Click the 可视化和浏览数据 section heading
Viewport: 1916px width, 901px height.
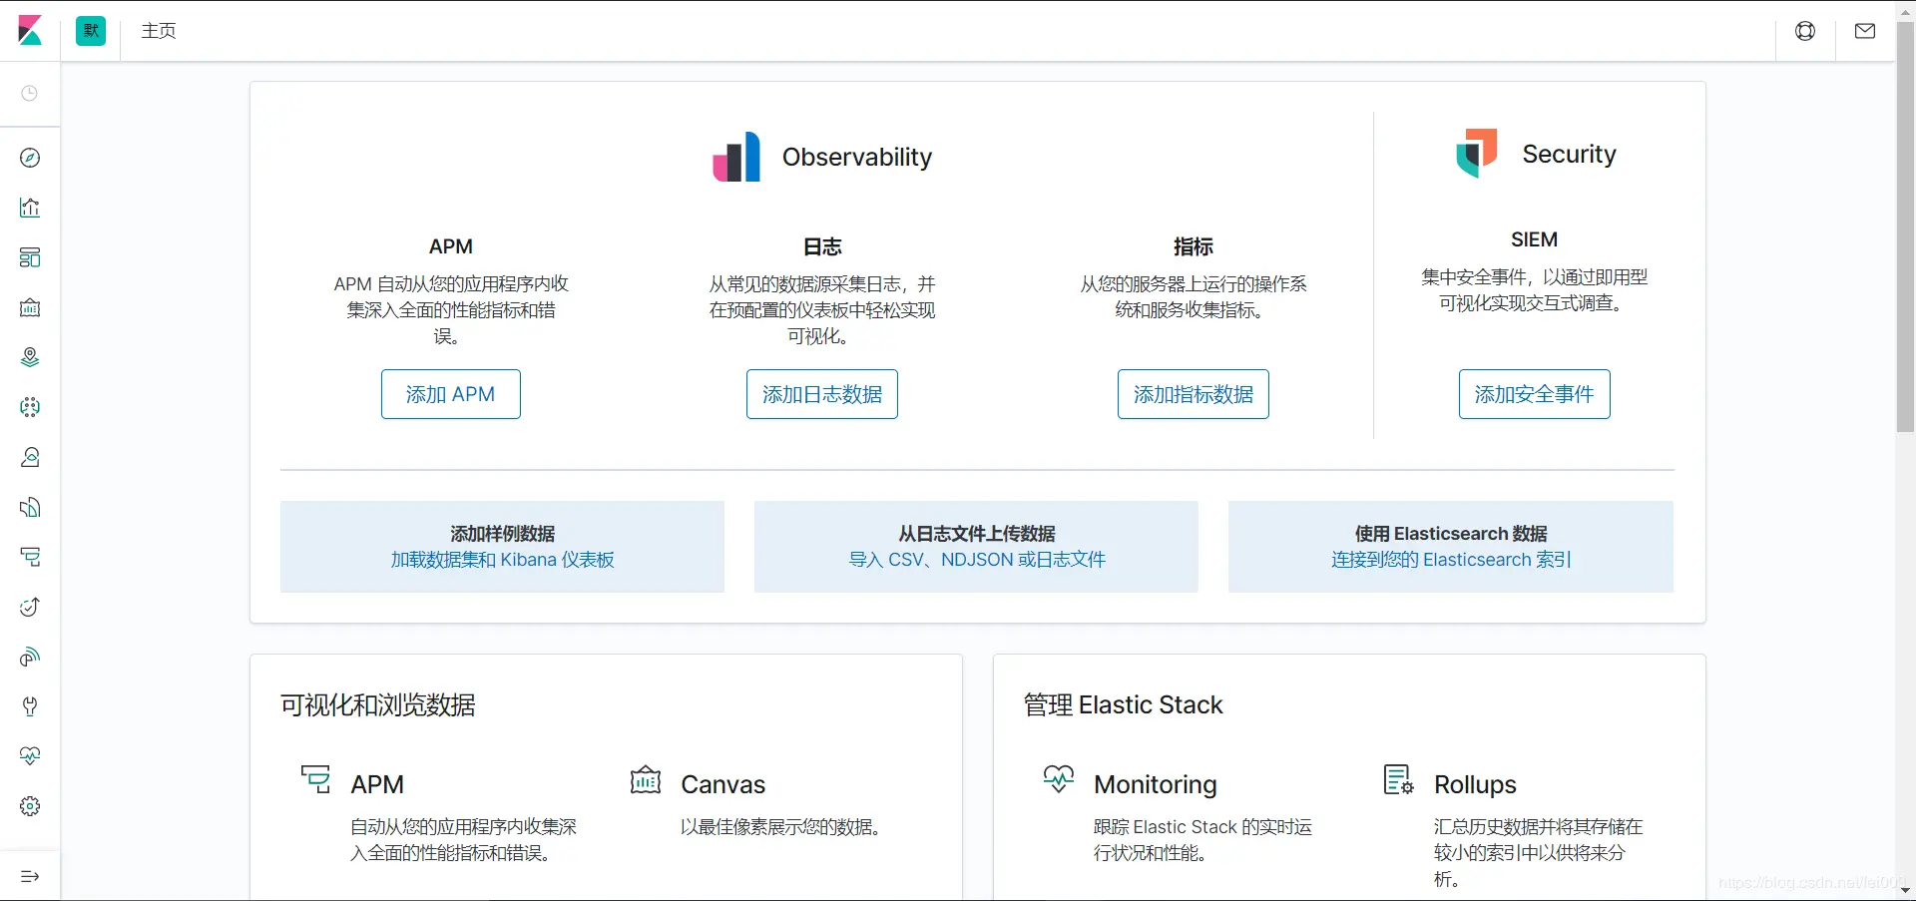click(x=378, y=705)
